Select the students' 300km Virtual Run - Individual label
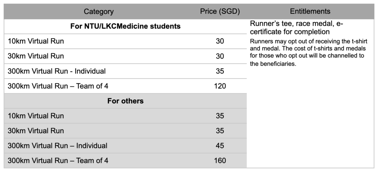This screenshot has width=379, height=172. pyautogui.click(x=57, y=71)
